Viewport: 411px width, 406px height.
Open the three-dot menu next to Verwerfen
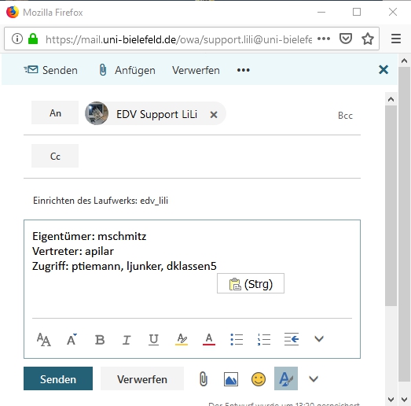pyautogui.click(x=244, y=70)
